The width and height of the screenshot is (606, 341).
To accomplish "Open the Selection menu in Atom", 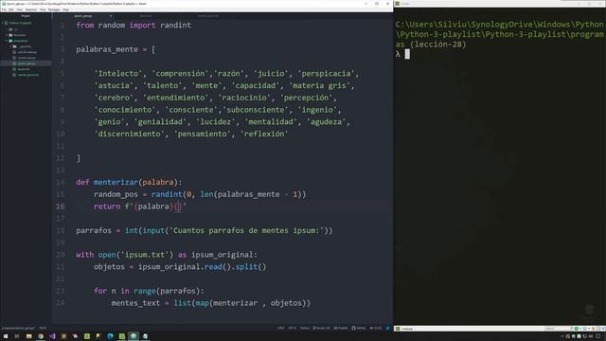I will pyautogui.click(x=31, y=9).
